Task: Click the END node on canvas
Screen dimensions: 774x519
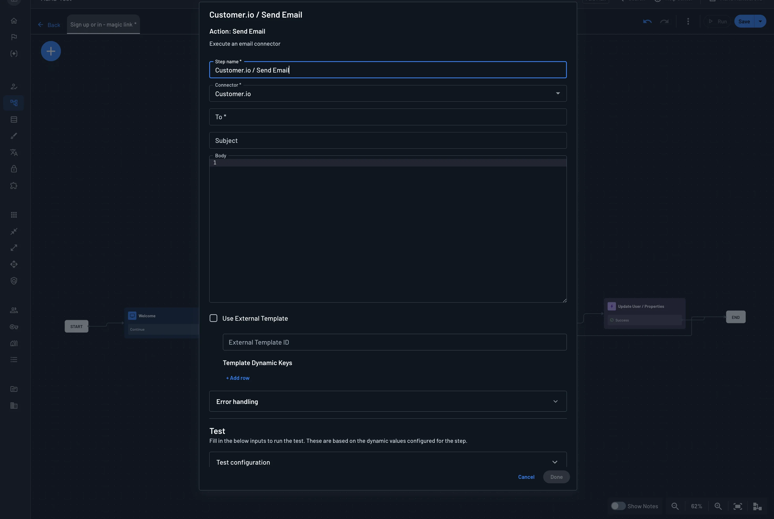Action: pos(735,317)
